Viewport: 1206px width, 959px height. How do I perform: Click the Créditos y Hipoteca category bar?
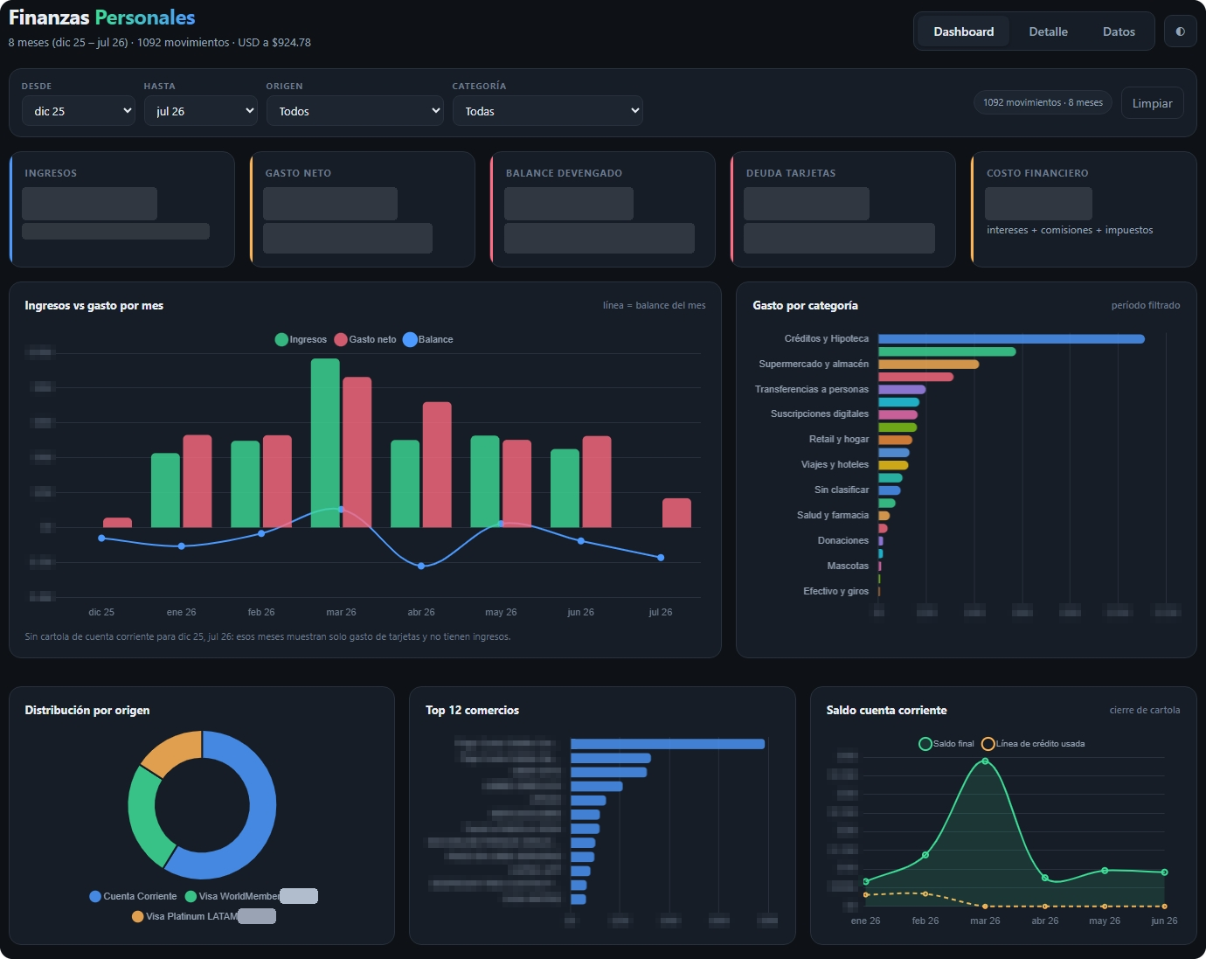click(x=1011, y=339)
